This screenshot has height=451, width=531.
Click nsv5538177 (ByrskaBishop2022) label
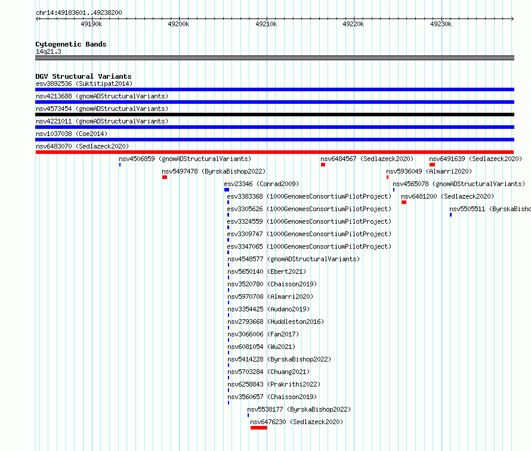pyautogui.click(x=299, y=409)
